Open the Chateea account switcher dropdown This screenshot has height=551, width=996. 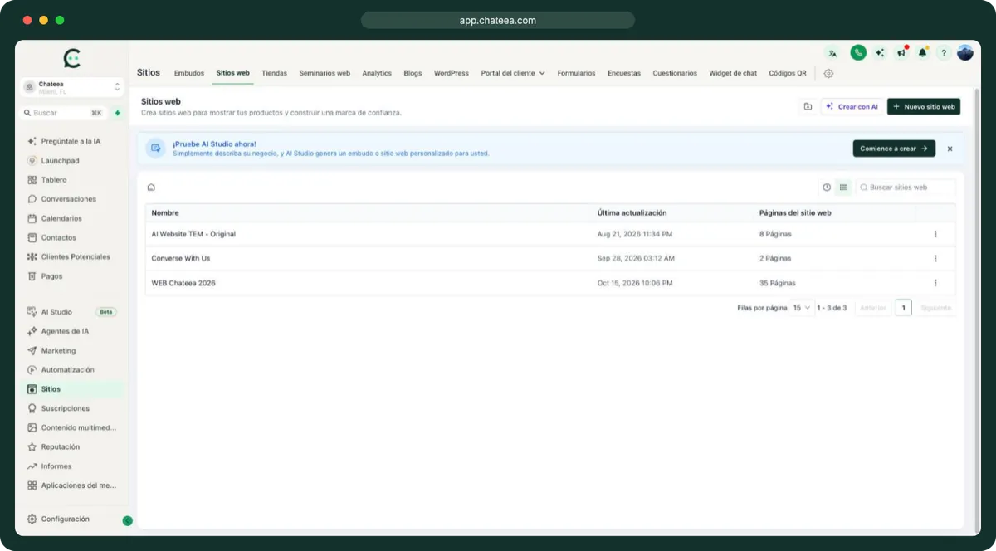73,87
